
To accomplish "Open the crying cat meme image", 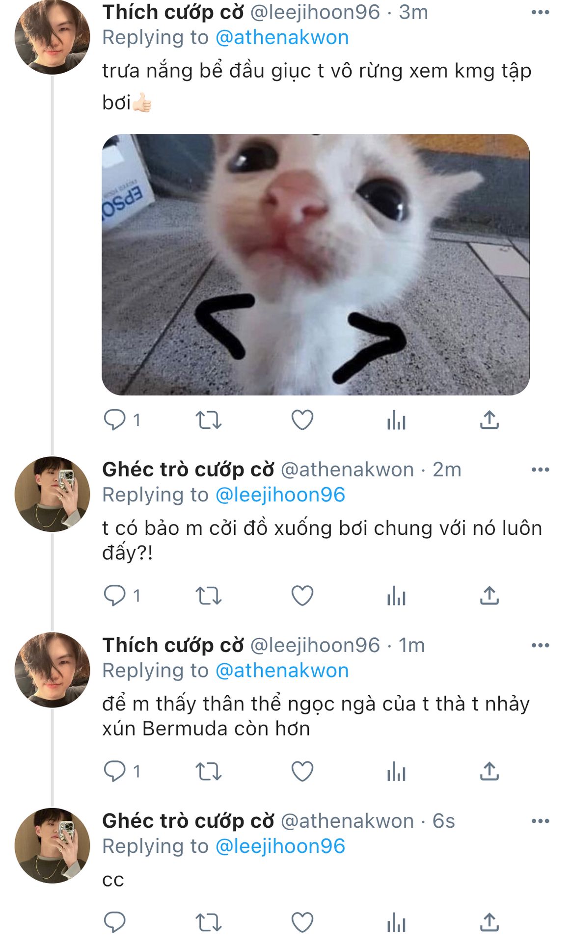I will pyautogui.click(x=315, y=264).
